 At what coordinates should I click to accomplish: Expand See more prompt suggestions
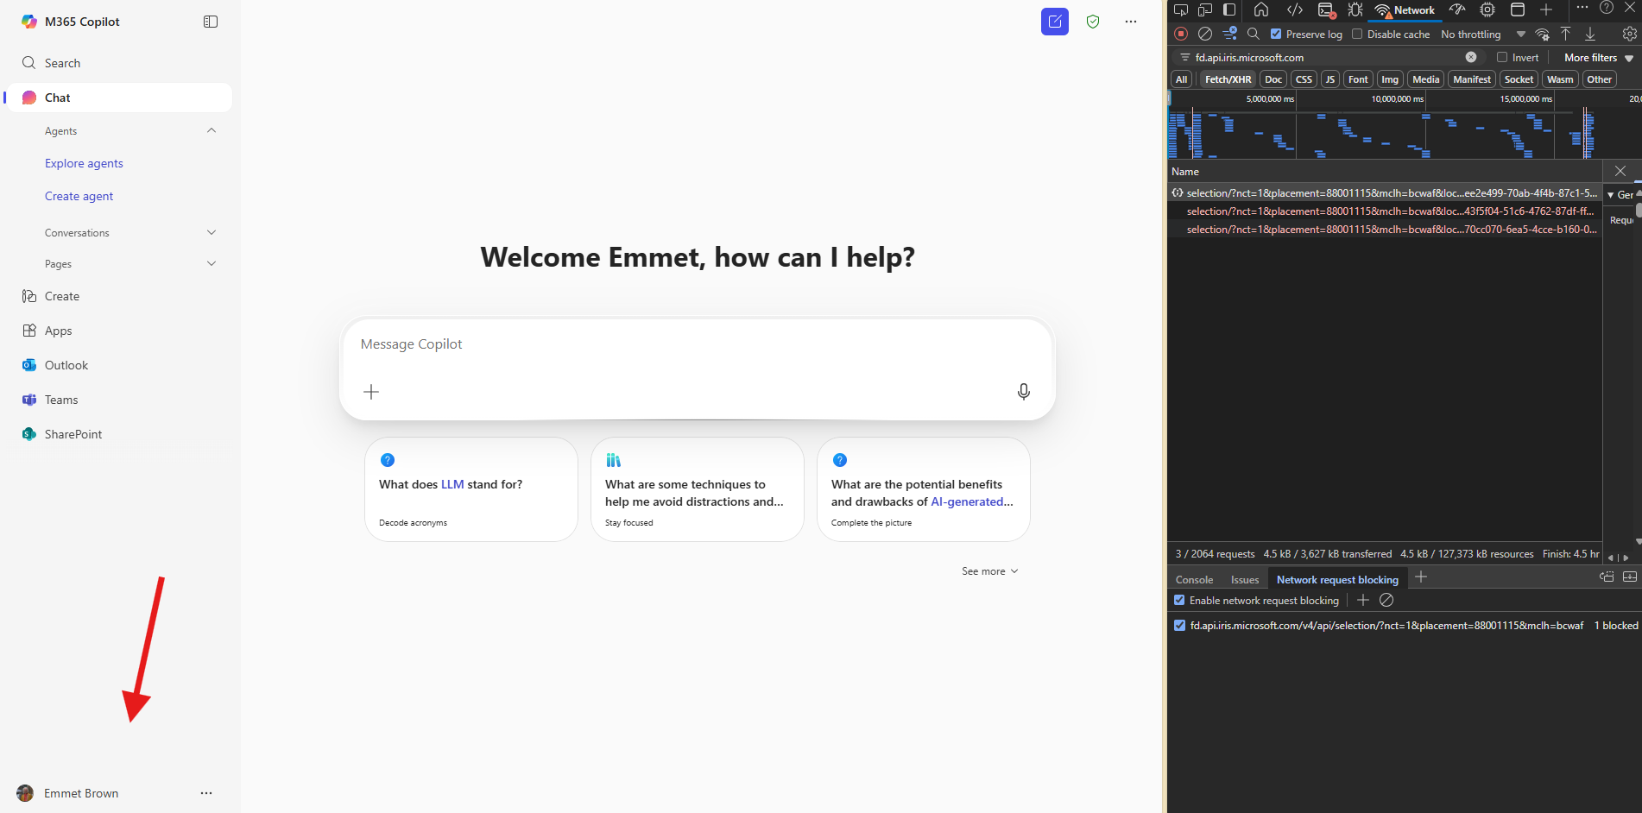tap(989, 571)
